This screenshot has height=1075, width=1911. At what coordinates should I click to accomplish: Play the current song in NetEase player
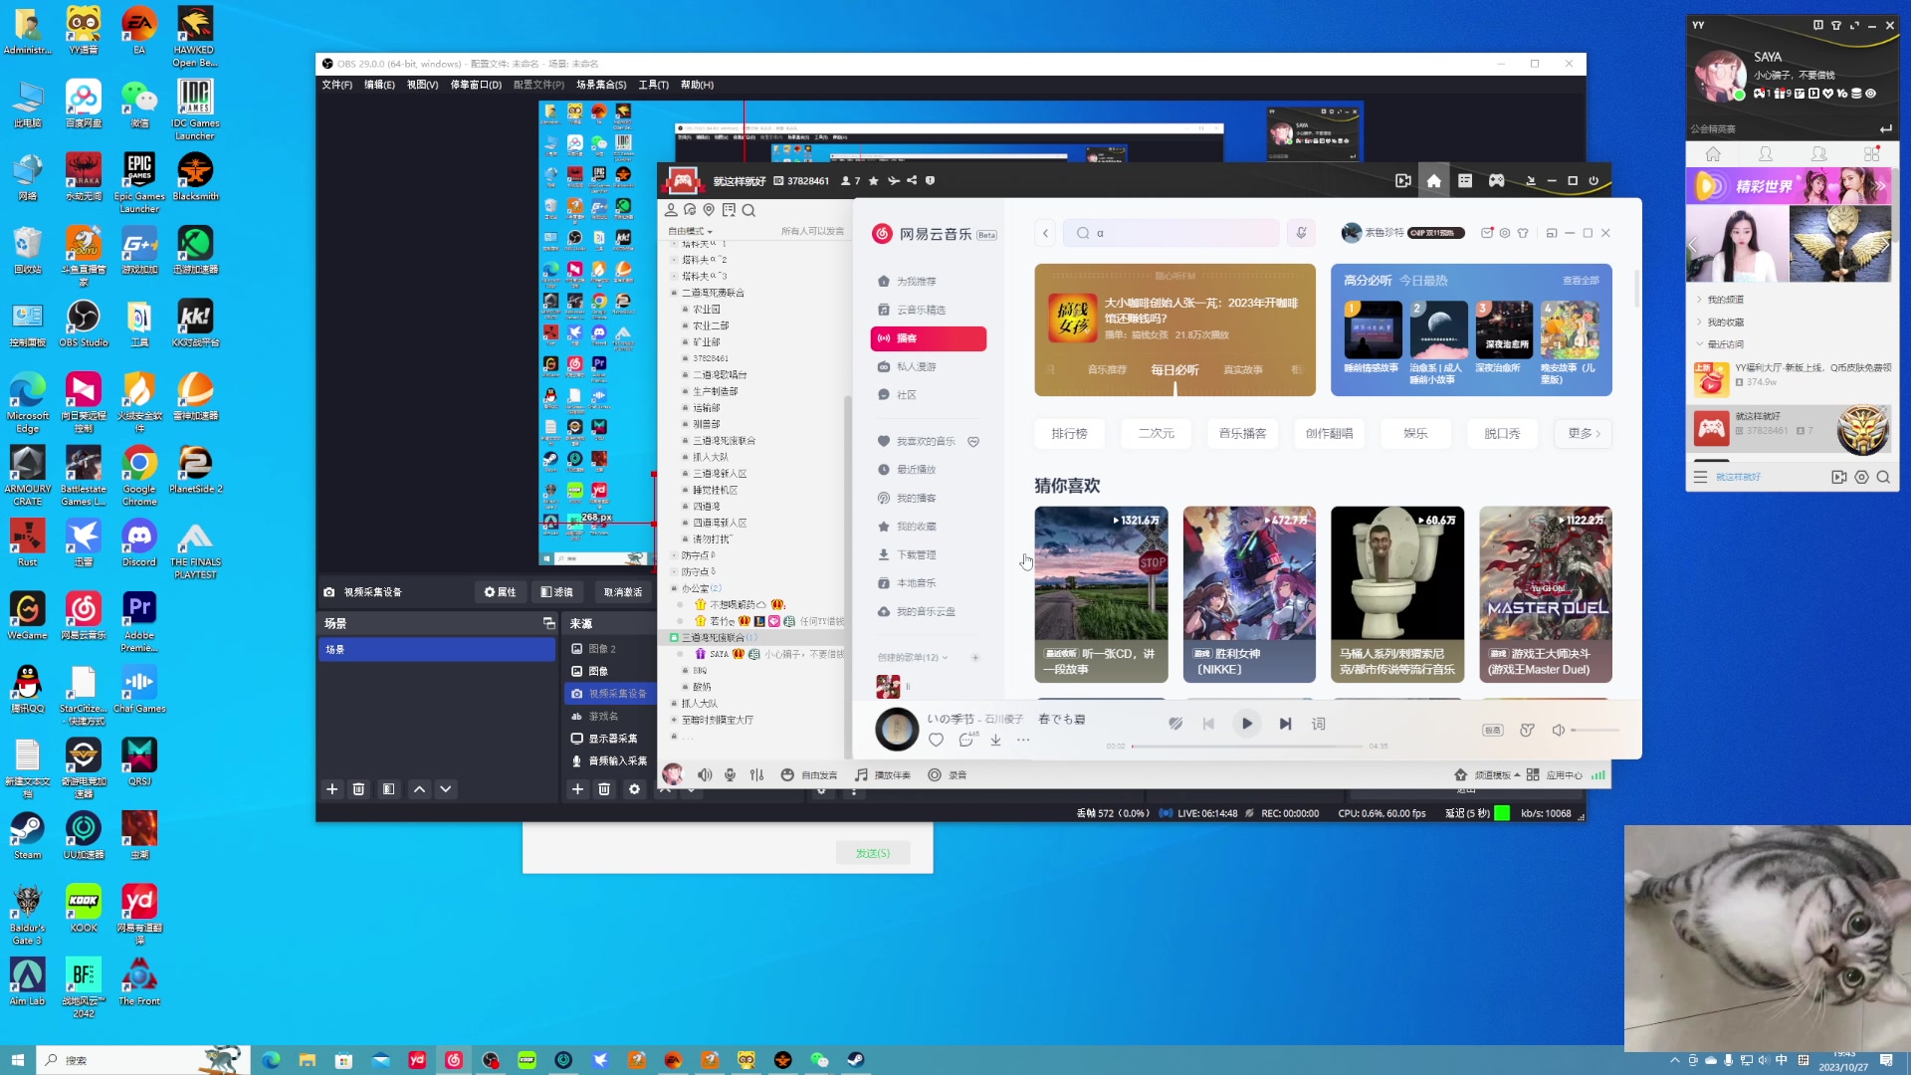[x=1246, y=724]
